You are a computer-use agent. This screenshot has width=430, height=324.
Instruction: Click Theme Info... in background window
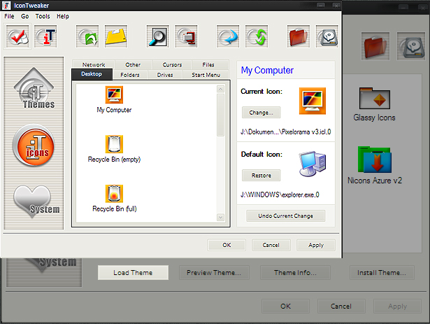click(x=295, y=273)
